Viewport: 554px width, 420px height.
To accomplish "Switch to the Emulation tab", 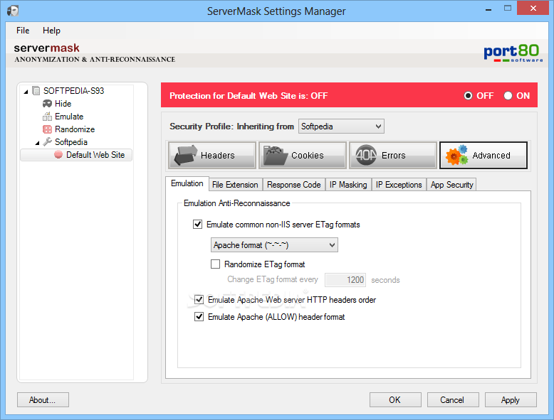I will click(187, 183).
